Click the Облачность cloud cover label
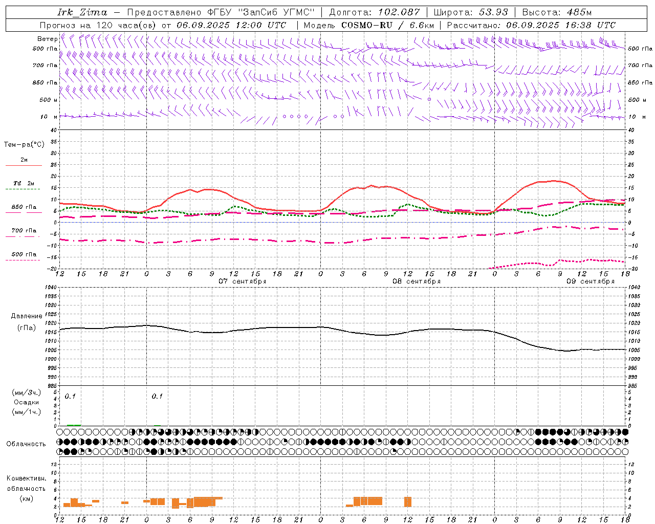Image resolution: width=655 pixels, height=524 pixels. (x=26, y=444)
